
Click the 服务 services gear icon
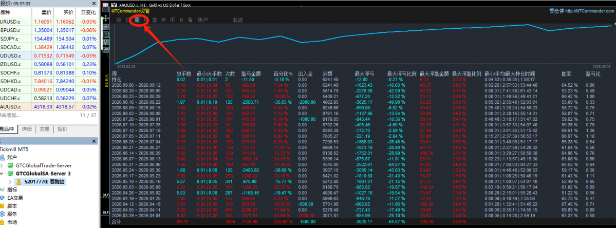[3, 214]
